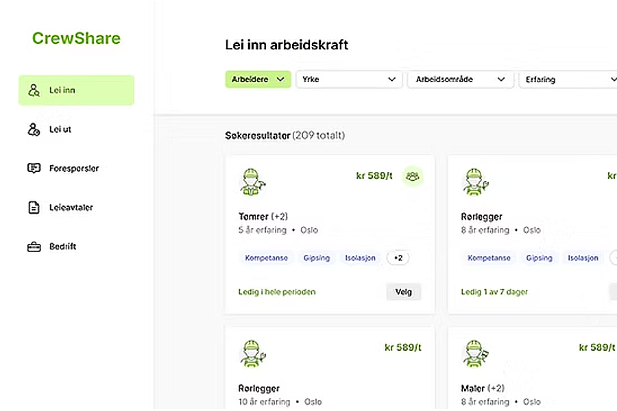This screenshot has height=411, width=617.
Task: Click the Rørlegger worker avatar
Action: click(x=474, y=180)
